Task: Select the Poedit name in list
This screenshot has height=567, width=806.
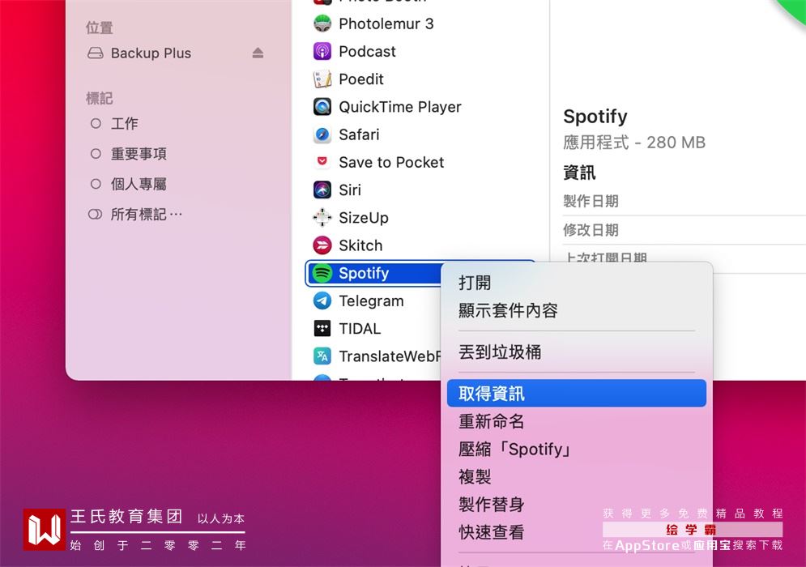Action: point(360,79)
